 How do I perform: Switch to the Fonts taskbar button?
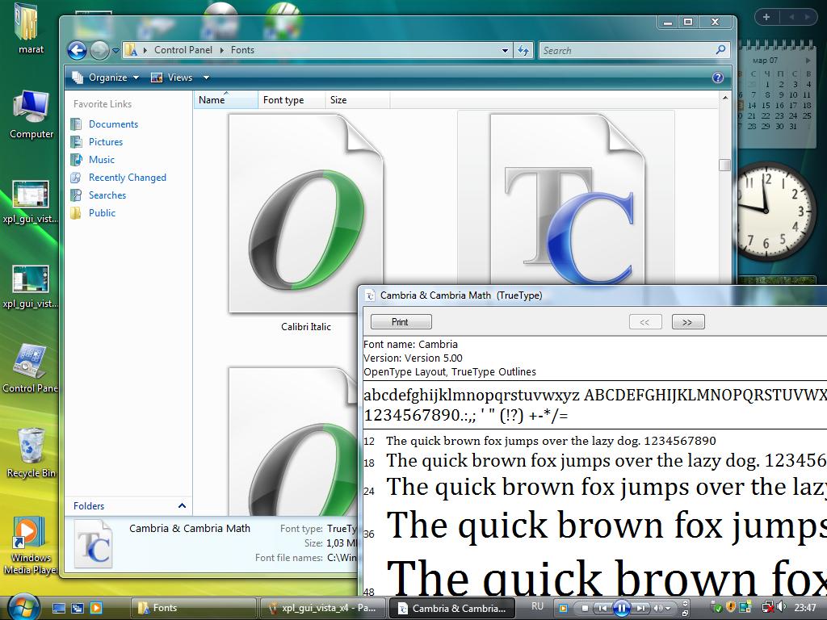[192, 609]
